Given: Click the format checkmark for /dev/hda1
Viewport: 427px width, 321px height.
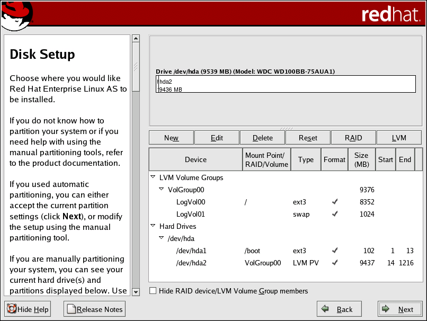Looking at the screenshot, I should coord(334,251).
